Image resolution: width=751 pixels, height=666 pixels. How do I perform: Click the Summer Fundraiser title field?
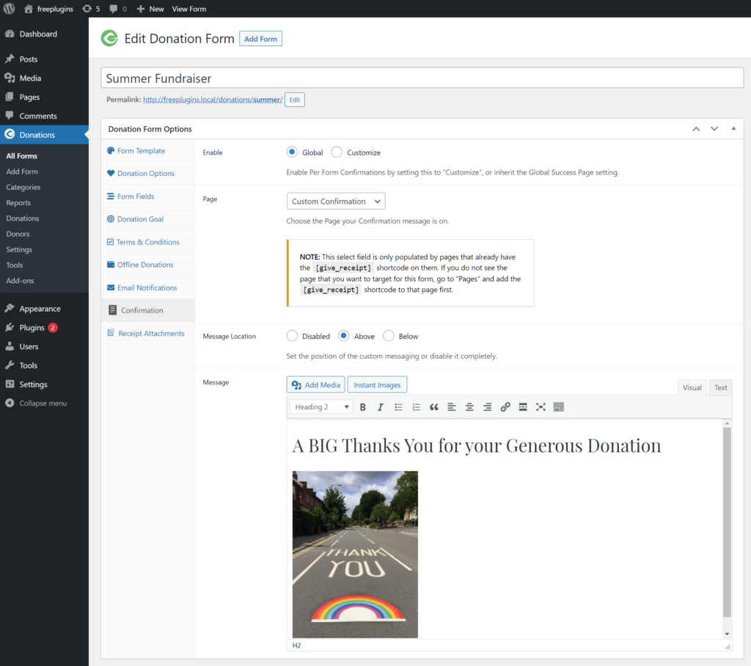pyautogui.click(x=422, y=78)
